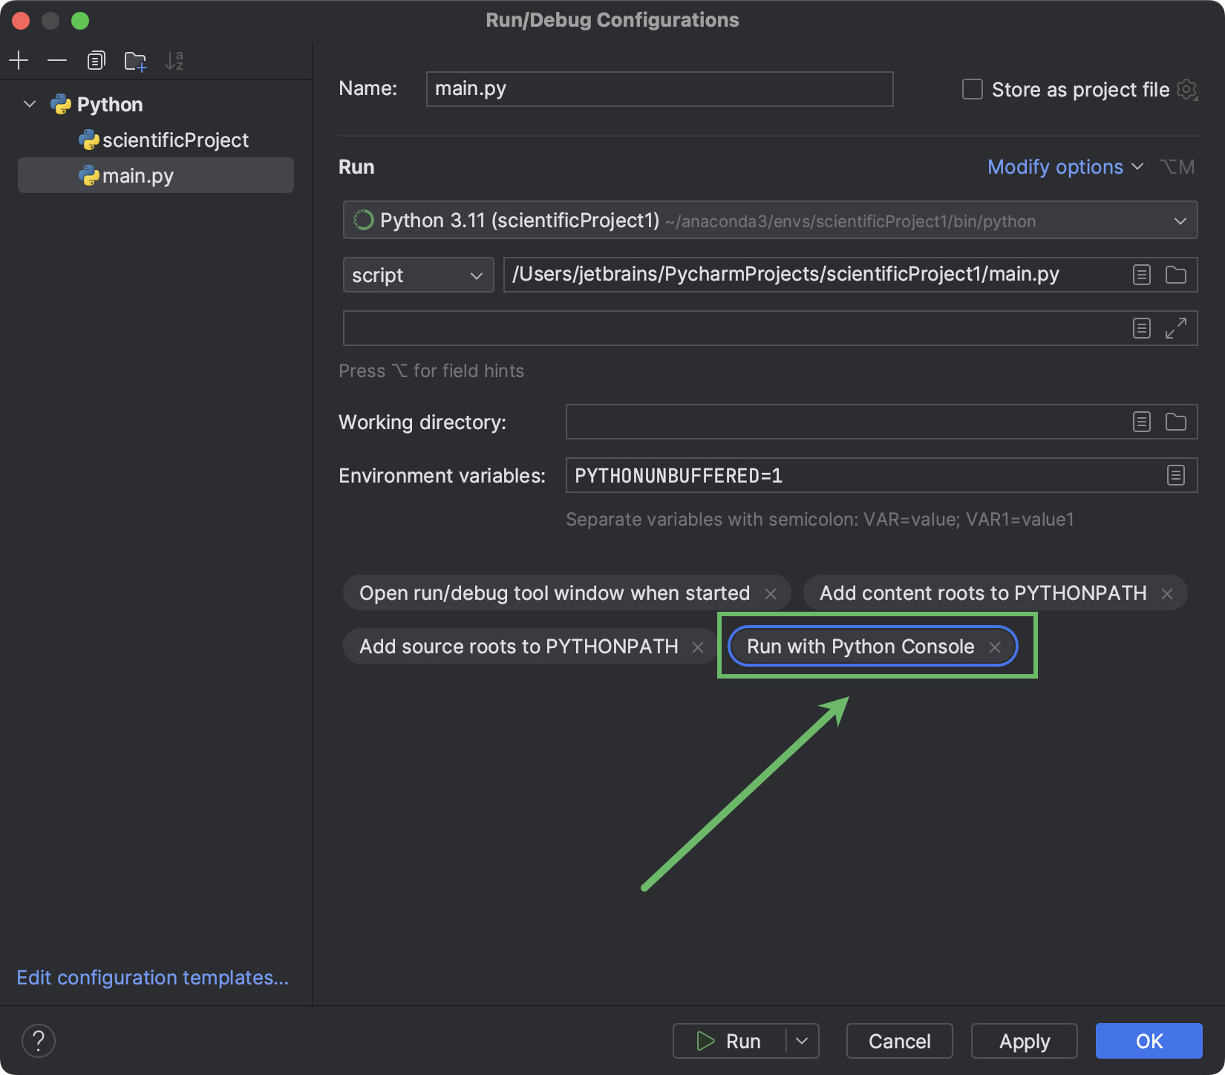The image size is (1225, 1075).
Task: Expand the script parameters field
Action: click(1177, 327)
